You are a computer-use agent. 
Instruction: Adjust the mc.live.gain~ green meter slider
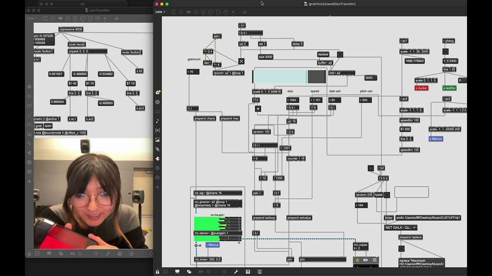tap(218, 223)
